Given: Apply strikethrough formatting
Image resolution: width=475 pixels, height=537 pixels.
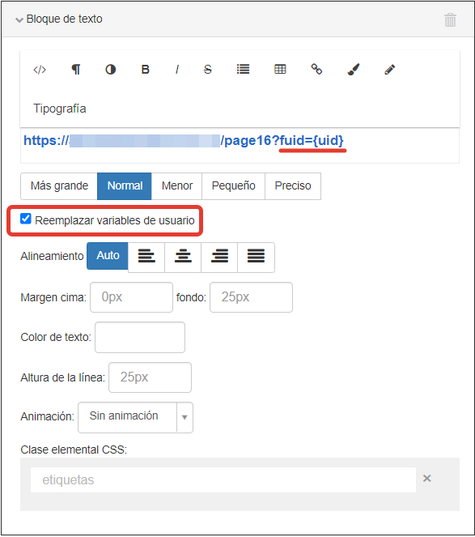Looking at the screenshot, I should 207,70.
